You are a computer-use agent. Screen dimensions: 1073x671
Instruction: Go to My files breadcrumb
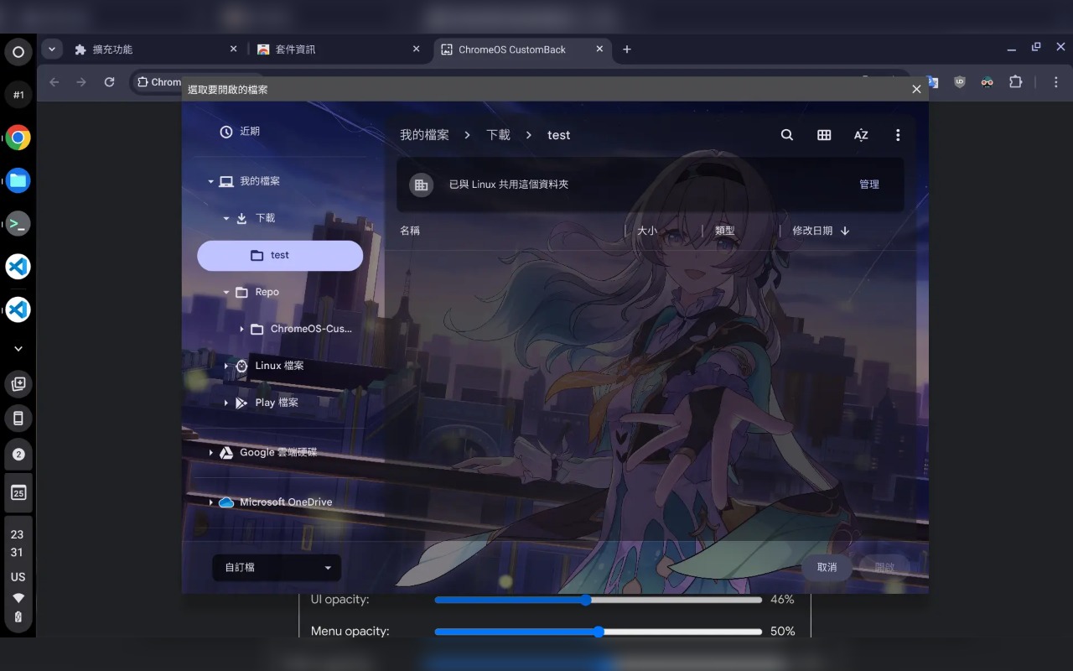424,135
